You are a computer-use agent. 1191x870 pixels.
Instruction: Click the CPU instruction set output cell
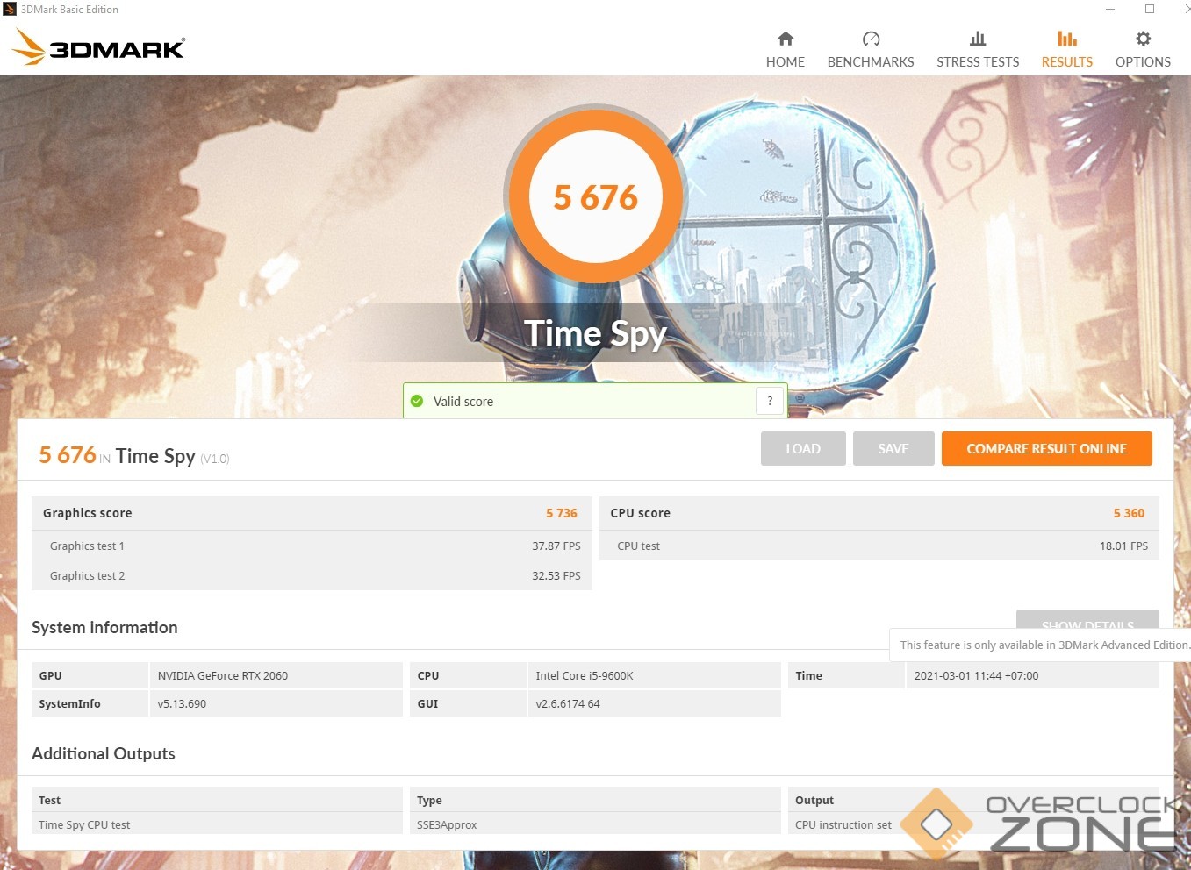(x=843, y=824)
